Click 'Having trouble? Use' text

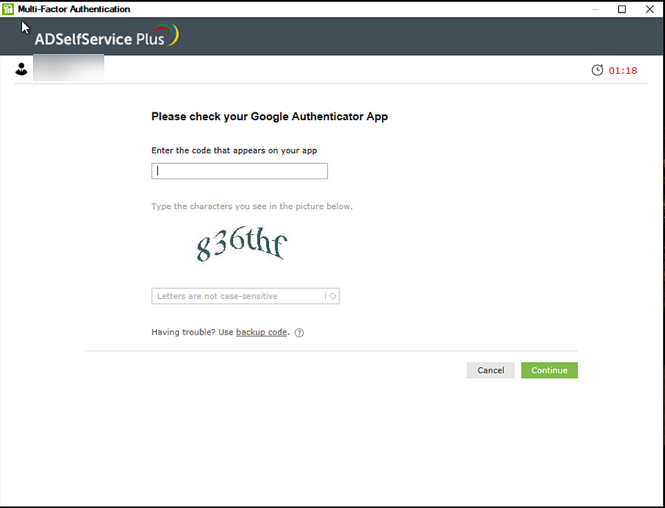192,332
